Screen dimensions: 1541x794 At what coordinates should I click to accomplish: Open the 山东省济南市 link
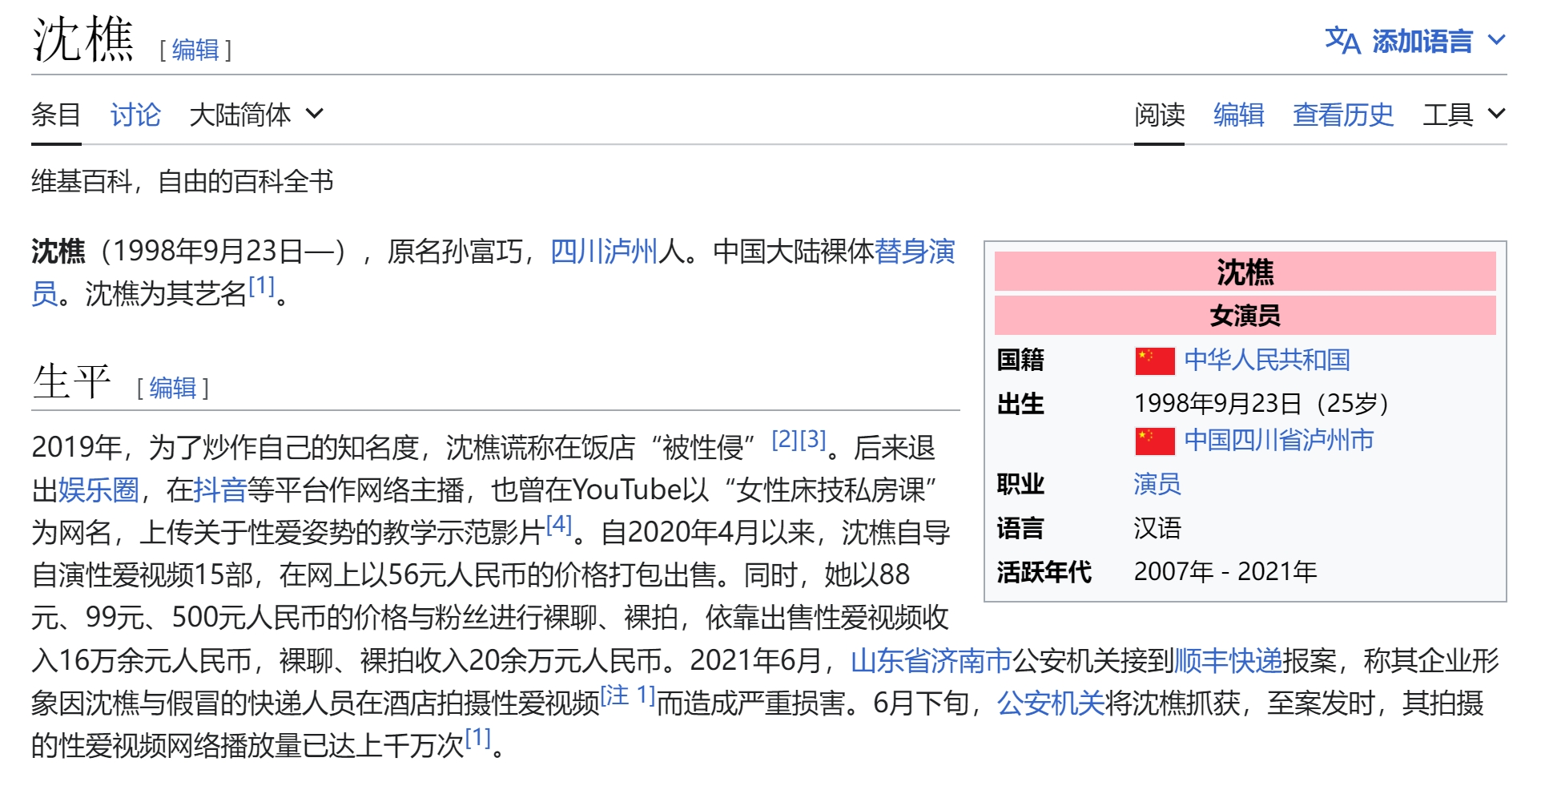[931, 660]
